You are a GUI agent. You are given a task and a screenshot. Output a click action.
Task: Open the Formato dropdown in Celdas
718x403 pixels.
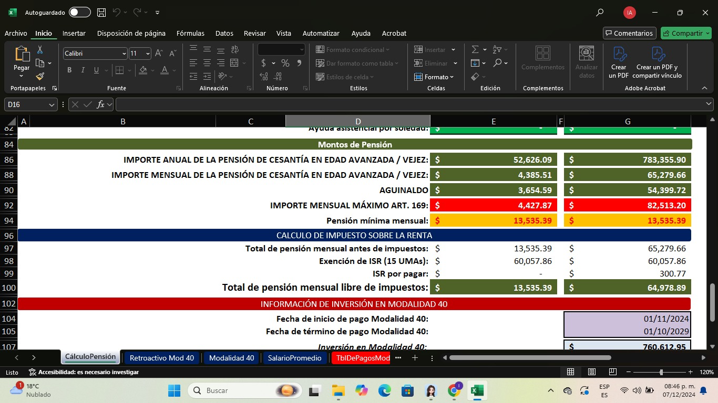click(434, 77)
